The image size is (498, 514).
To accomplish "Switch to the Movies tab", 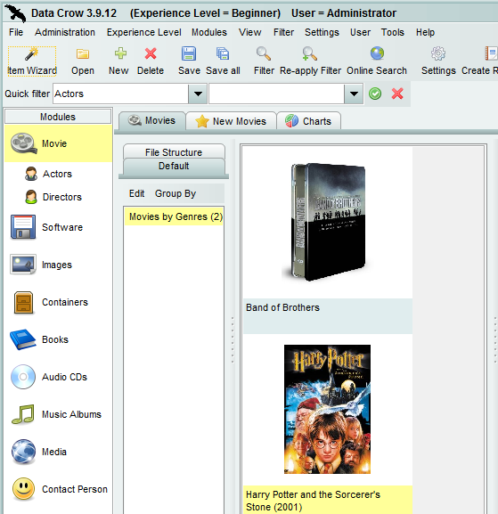I will pyautogui.click(x=152, y=120).
